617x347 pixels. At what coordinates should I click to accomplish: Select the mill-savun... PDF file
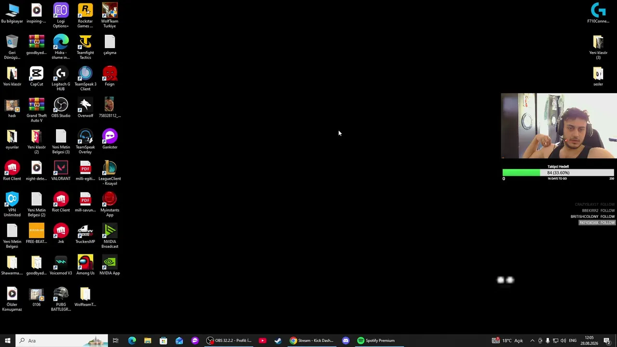pos(85,202)
